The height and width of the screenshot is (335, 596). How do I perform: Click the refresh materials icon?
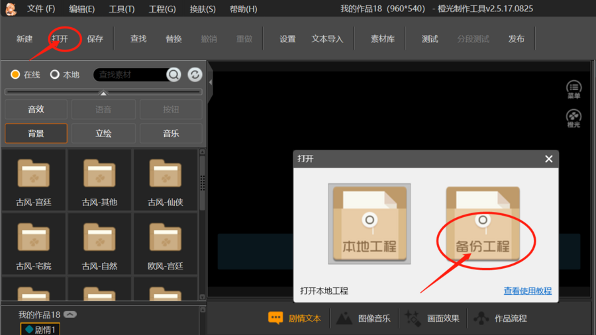click(x=195, y=75)
